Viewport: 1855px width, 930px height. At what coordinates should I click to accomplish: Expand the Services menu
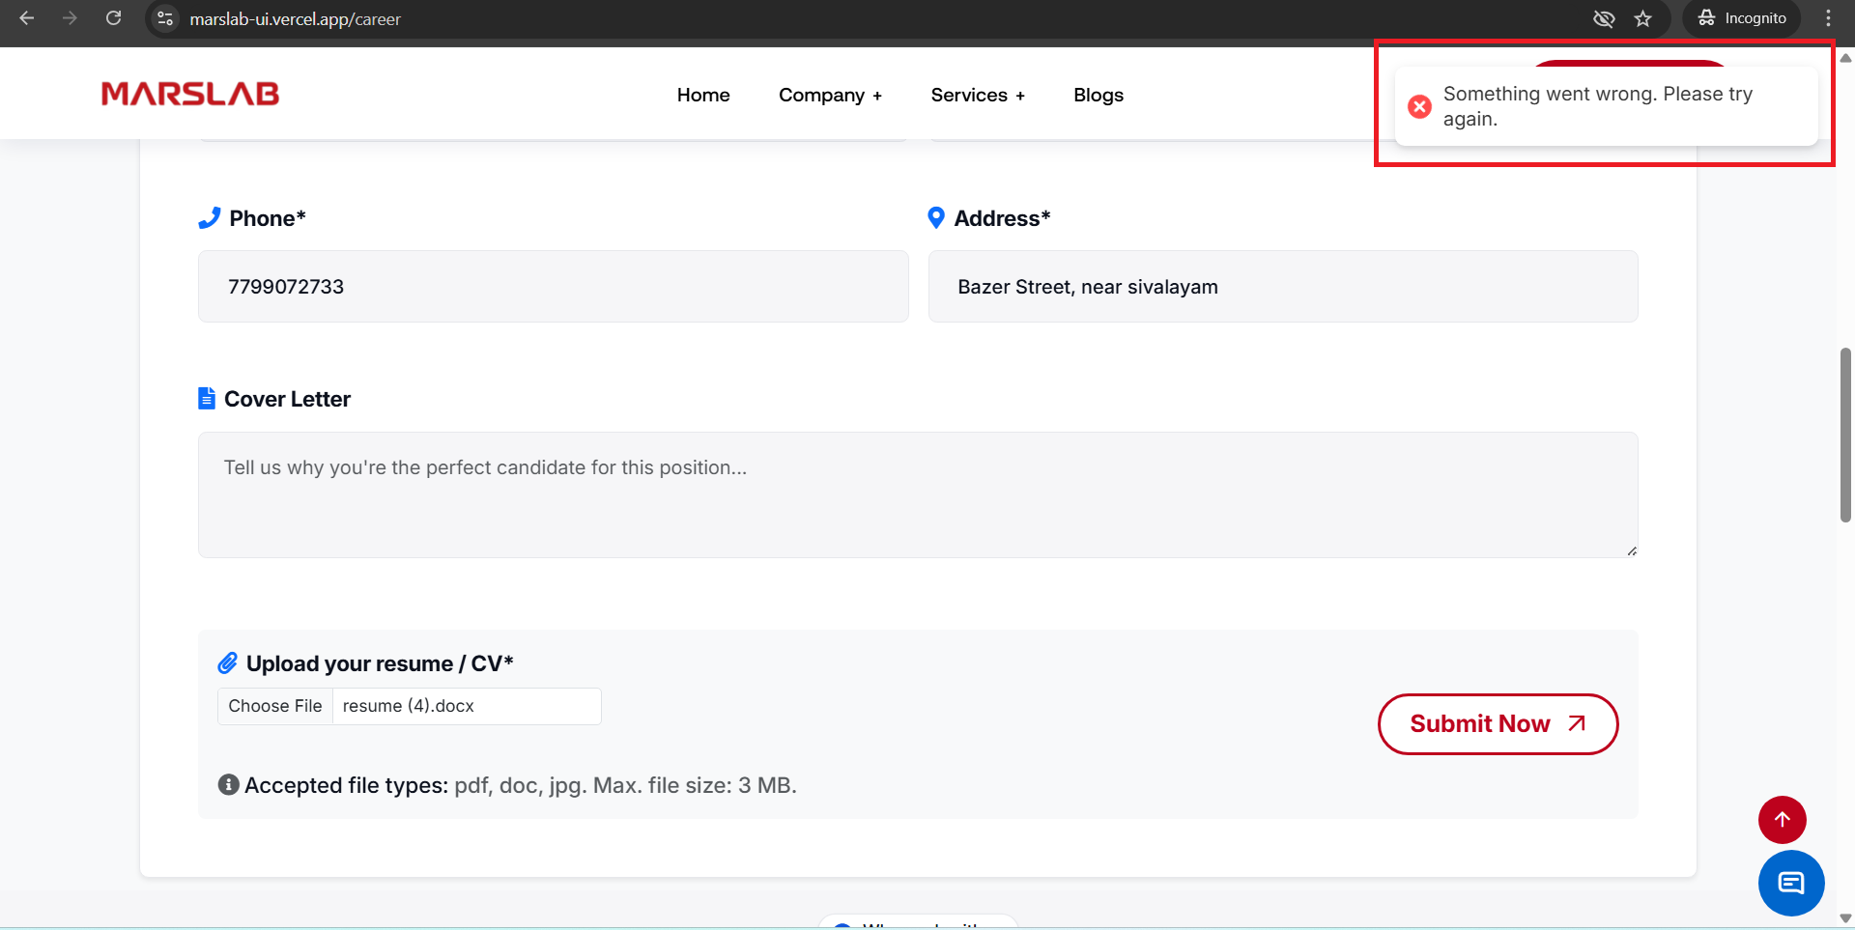click(x=977, y=95)
